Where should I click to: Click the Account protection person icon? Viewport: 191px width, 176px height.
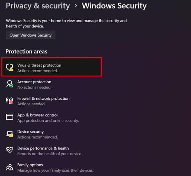10,84
